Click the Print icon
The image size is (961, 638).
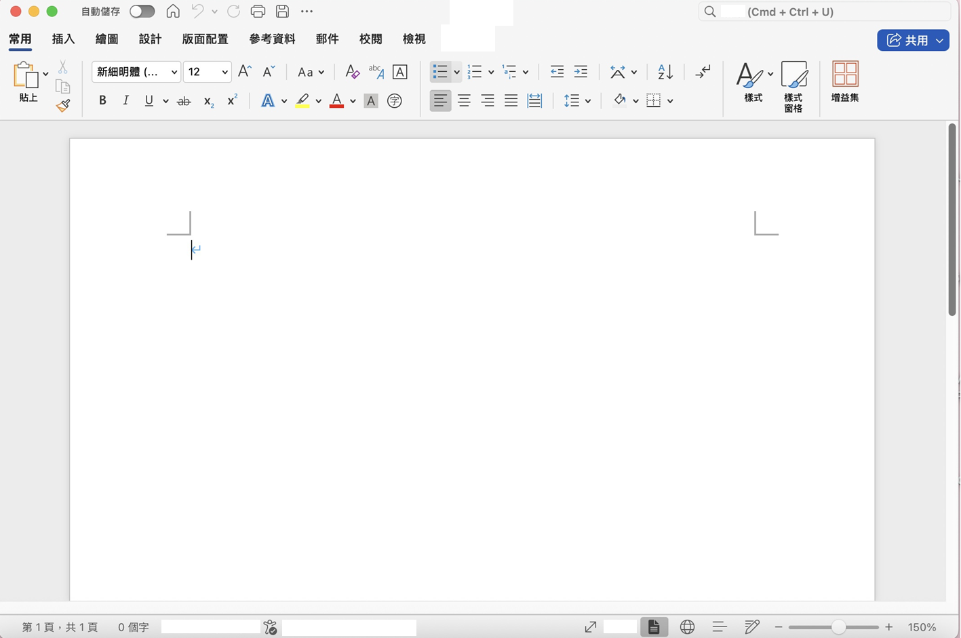258,12
